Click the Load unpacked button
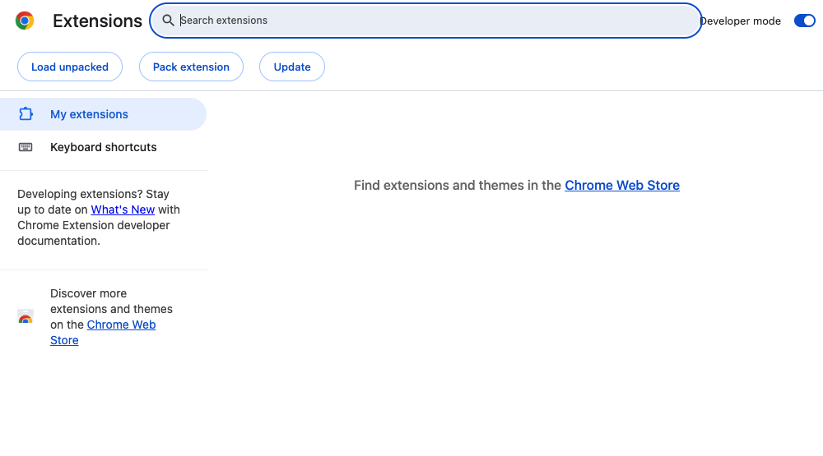Viewport: 823px width, 456px height. tap(70, 67)
